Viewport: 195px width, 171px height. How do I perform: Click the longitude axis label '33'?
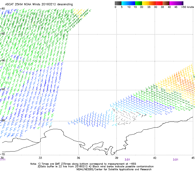click(40, 158)
